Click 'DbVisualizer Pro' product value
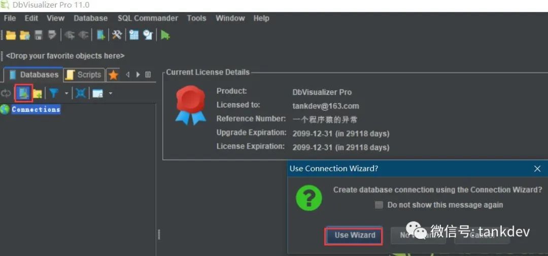This screenshot has height=256, width=548. tap(322, 92)
